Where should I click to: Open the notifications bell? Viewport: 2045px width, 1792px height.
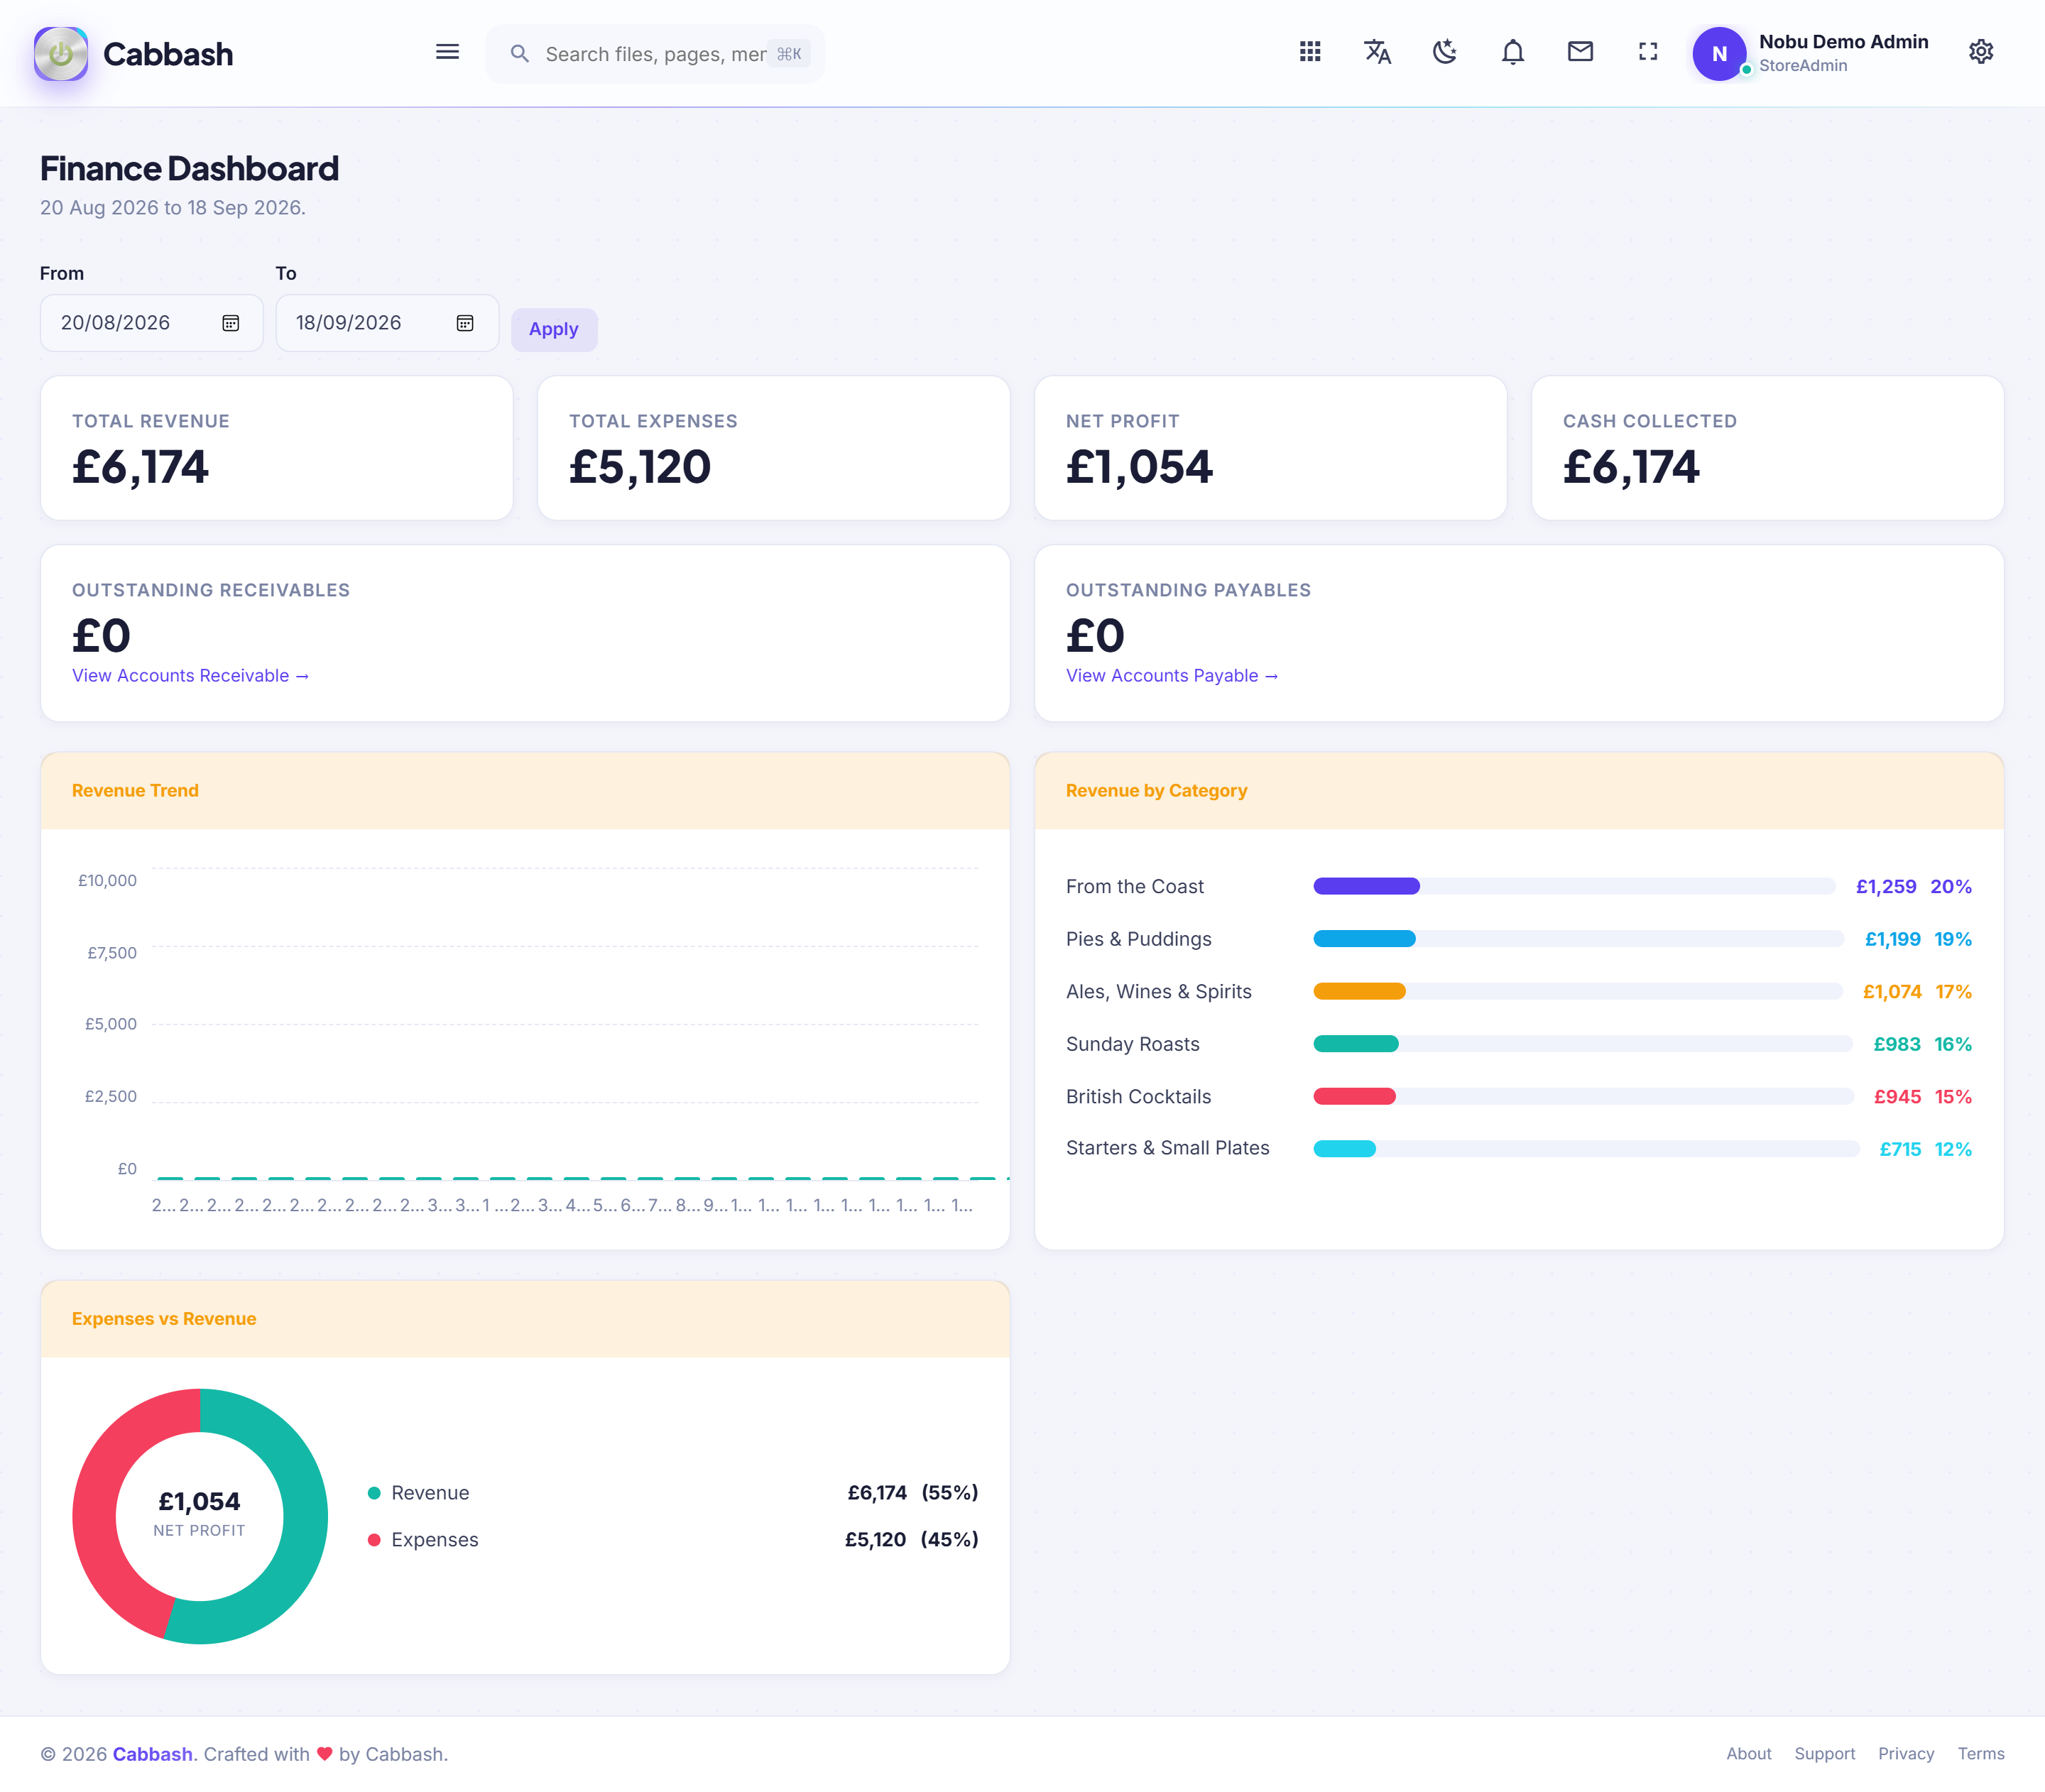pos(1513,52)
